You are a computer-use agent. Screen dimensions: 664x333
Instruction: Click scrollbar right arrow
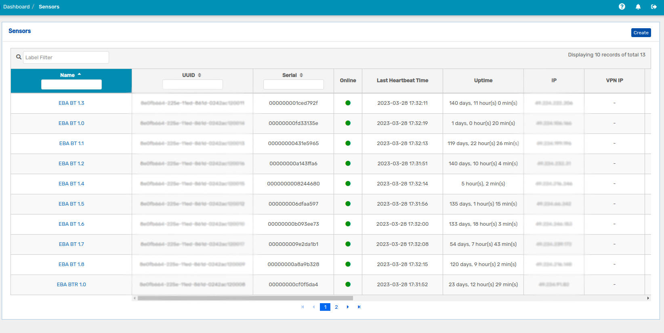point(648,298)
